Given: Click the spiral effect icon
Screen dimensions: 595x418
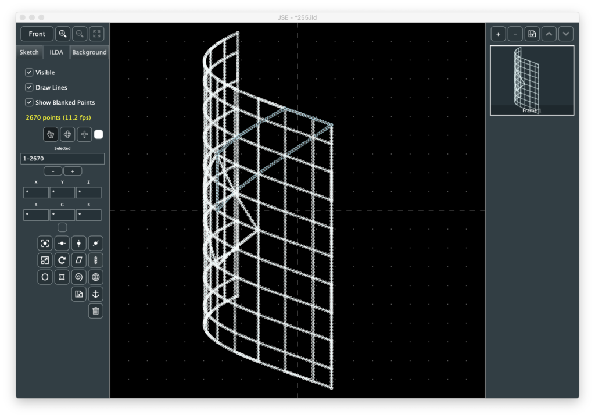Looking at the screenshot, I should 78,277.
